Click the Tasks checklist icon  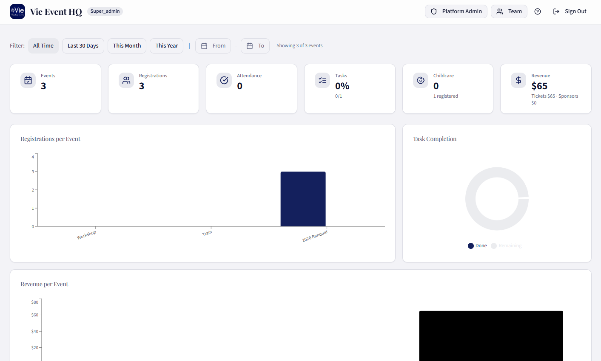pos(322,80)
